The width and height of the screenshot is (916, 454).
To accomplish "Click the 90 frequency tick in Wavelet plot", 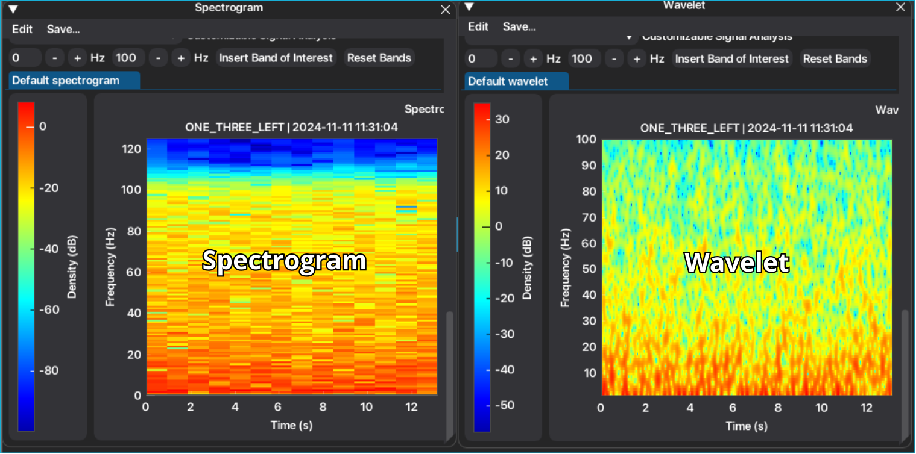I will (x=589, y=166).
